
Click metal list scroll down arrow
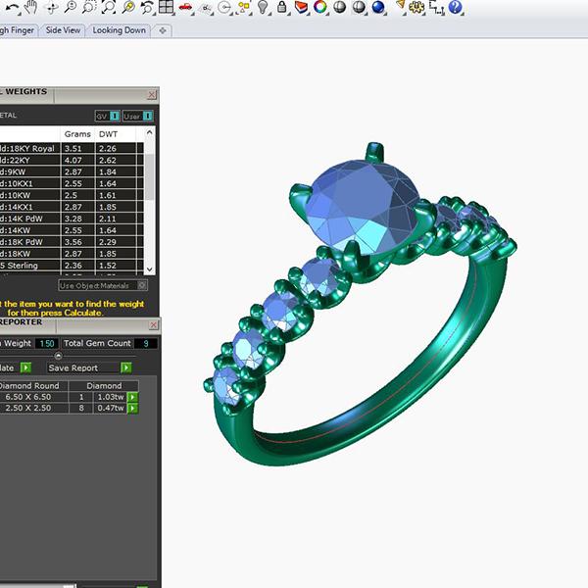(149, 269)
